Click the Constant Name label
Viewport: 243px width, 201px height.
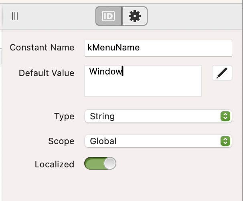[x=42, y=47]
